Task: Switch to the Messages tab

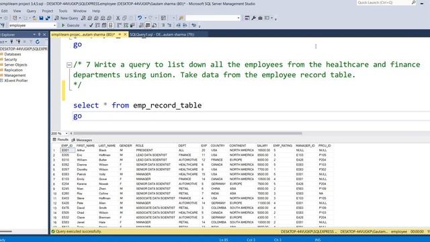Action: [82, 140]
